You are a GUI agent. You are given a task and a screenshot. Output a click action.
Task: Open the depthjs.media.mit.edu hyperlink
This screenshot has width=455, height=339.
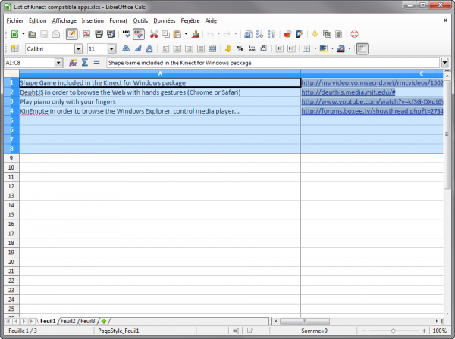point(348,92)
